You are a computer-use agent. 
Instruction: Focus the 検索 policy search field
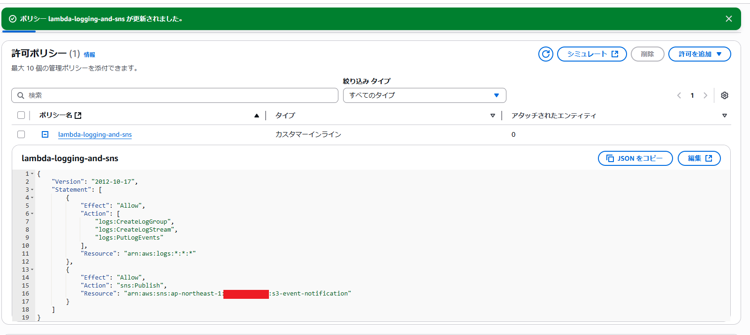[x=175, y=95]
